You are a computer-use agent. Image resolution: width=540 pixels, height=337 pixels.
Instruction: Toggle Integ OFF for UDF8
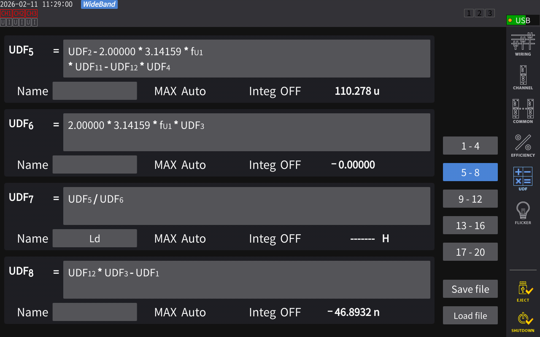(x=275, y=312)
